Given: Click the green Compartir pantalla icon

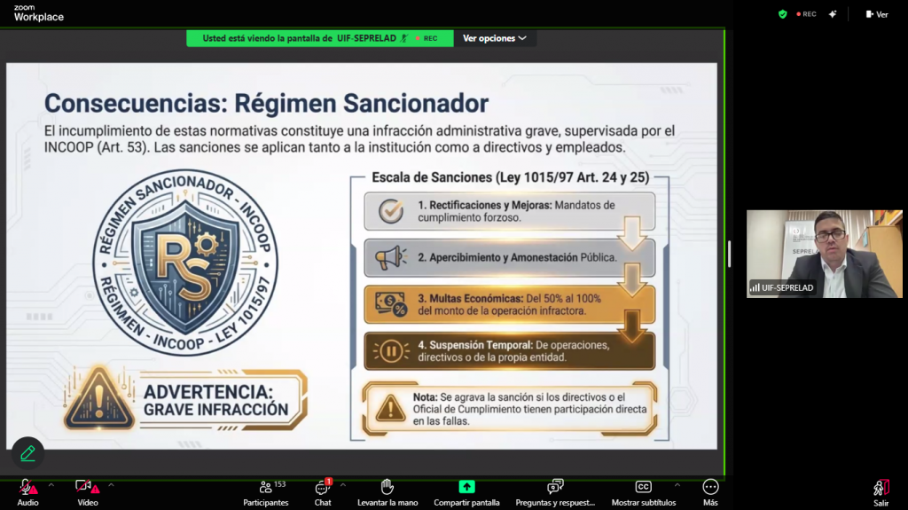Looking at the screenshot, I should [466, 487].
